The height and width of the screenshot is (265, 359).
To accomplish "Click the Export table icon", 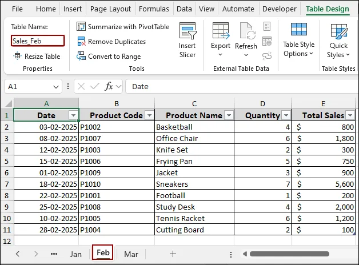I will [x=221, y=31].
